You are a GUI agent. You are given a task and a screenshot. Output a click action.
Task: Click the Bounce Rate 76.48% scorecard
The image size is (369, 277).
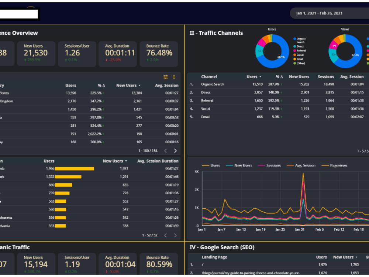click(x=159, y=54)
